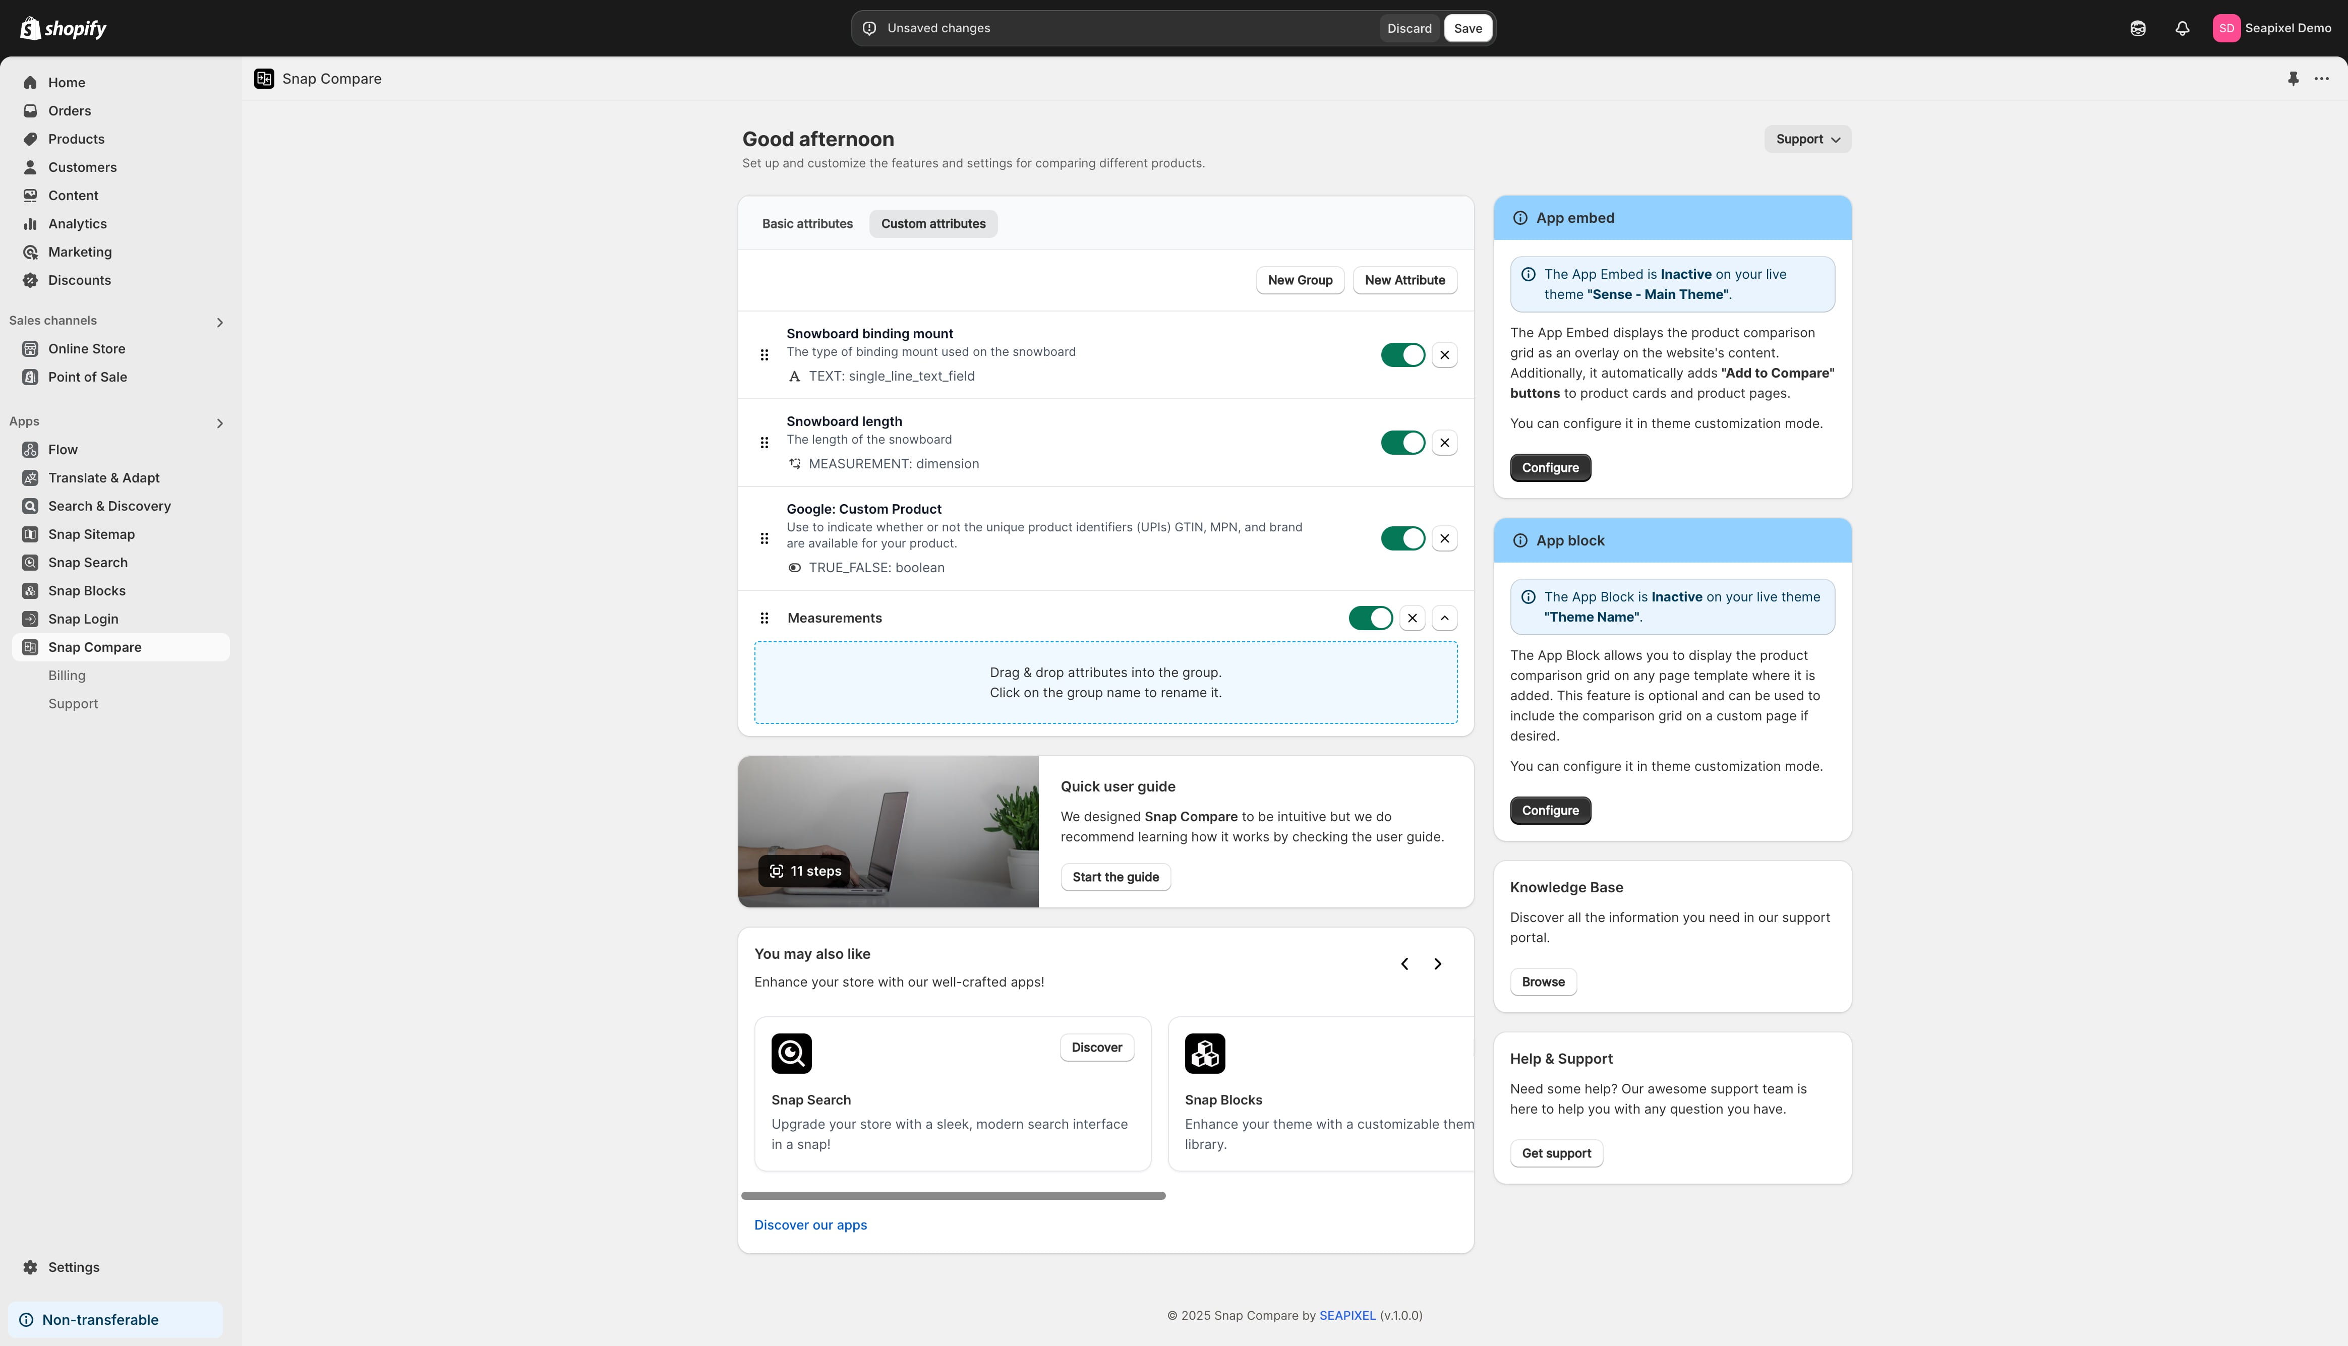Toggle the Measurements group off
Image resolution: width=2348 pixels, height=1346 pixels.
click(1371, 618)
